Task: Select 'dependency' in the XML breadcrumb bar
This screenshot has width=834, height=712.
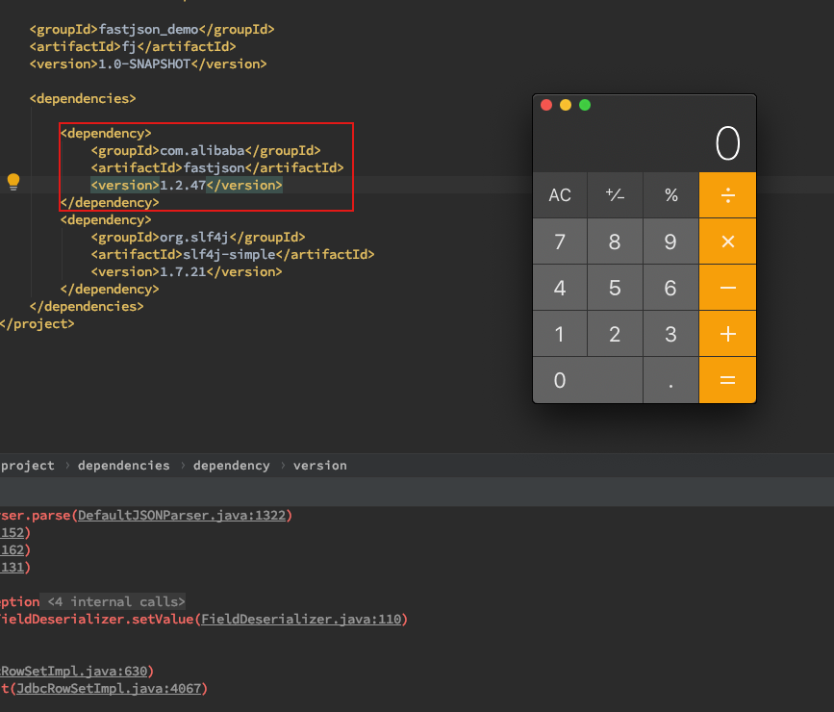Action: (x=232, y=466)
